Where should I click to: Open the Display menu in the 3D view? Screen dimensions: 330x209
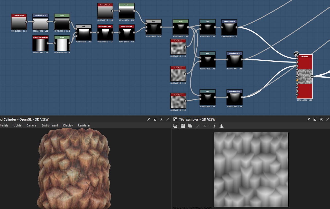click(x=68, y=125)
